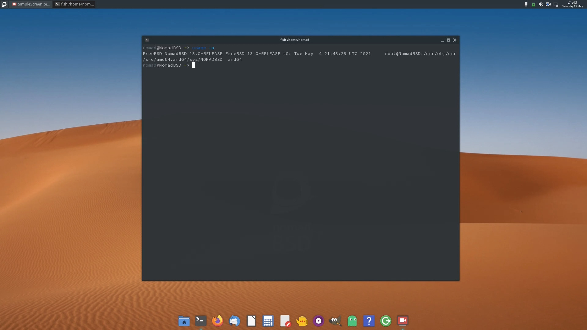Open the home folder file manager
Screen dimensions: 587x330
184,321
